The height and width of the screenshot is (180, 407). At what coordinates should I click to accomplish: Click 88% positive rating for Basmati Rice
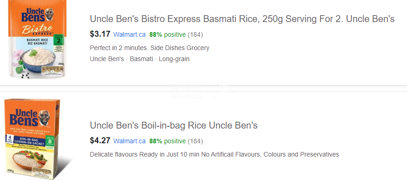tap(168, 34)
